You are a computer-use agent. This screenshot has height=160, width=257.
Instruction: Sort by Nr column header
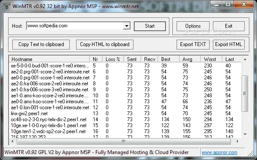[x=96, y=59]
